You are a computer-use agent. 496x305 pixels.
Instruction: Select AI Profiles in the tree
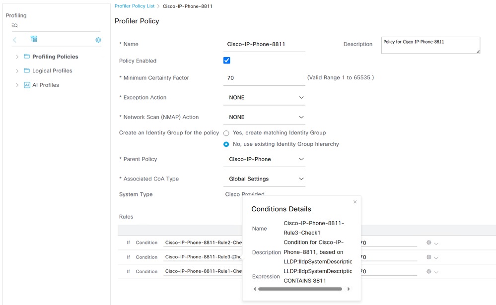[x=46, y=85]
